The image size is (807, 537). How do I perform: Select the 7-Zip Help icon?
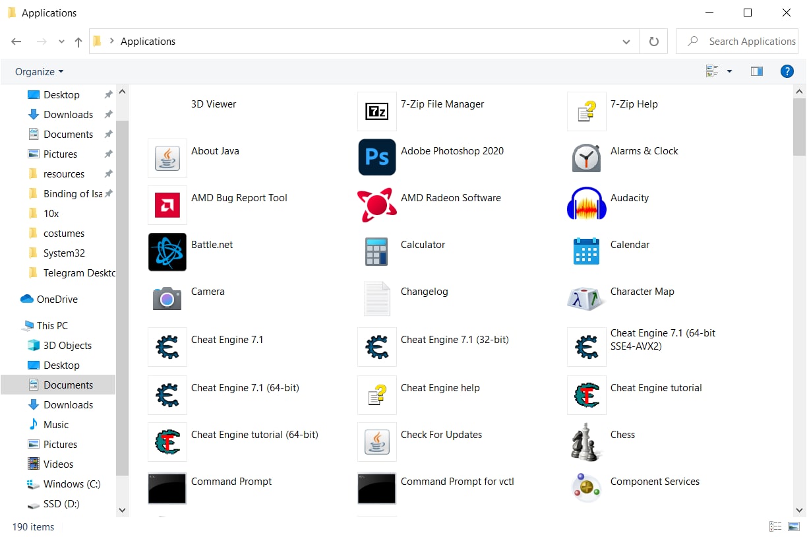click(587, 111)
